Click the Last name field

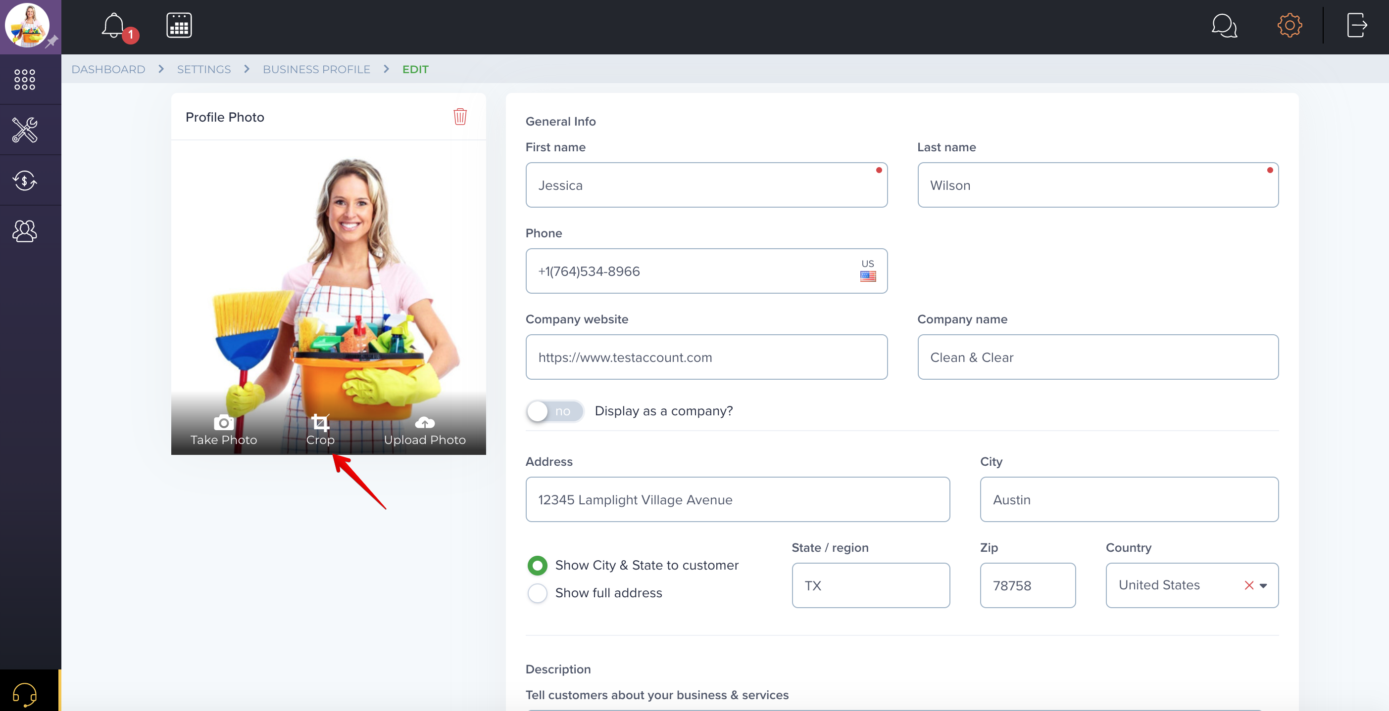pos(1098,185)
